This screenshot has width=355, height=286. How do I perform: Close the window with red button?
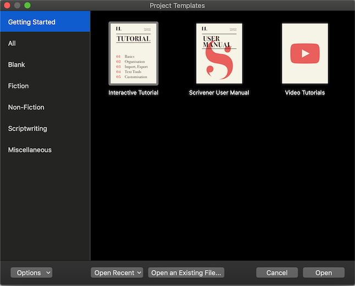(x=7, y=5)
